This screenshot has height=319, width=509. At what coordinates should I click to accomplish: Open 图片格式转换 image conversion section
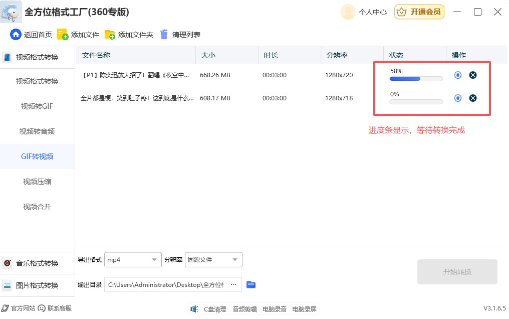[38, 286]
